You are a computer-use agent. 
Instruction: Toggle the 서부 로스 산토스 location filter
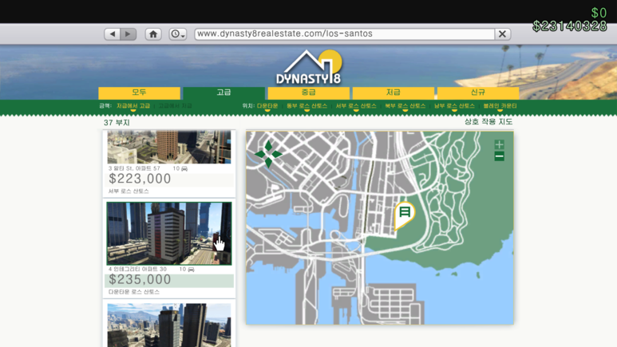click(x=356, y=106)
